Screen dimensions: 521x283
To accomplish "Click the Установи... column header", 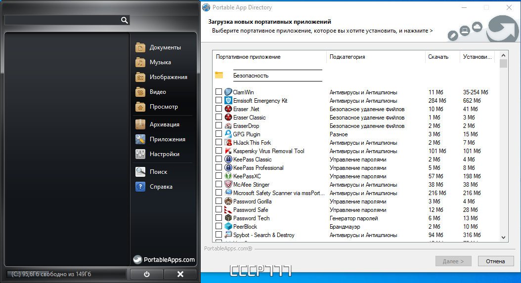I will (x=477, y=57).
